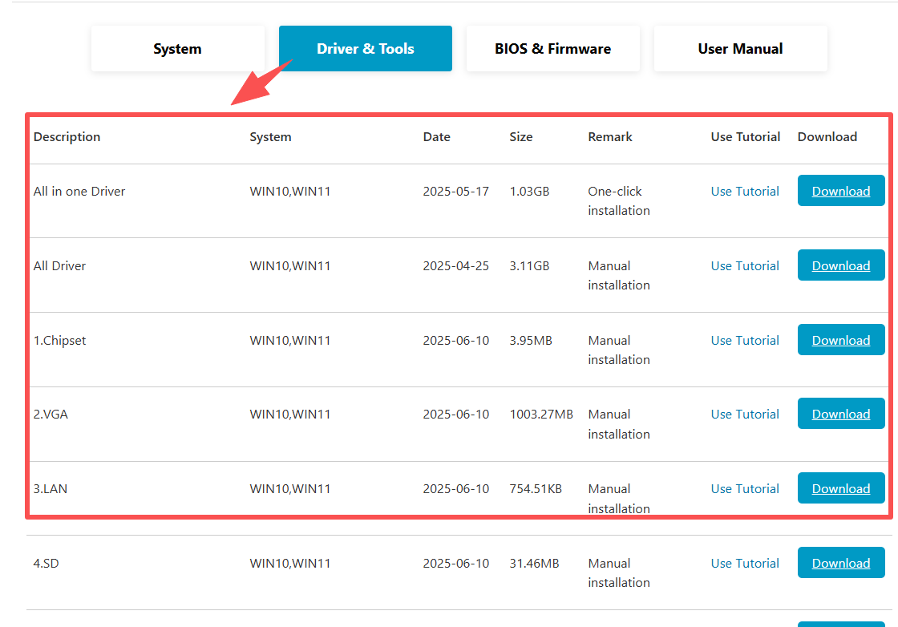Download the 2.VGA driver
Viewport: 898px width, 627px height.
840,414
